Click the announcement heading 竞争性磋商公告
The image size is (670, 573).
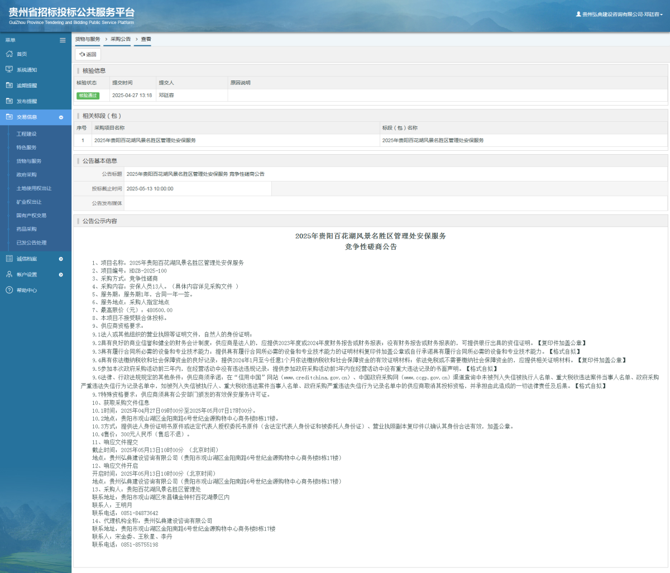point(371,247)
